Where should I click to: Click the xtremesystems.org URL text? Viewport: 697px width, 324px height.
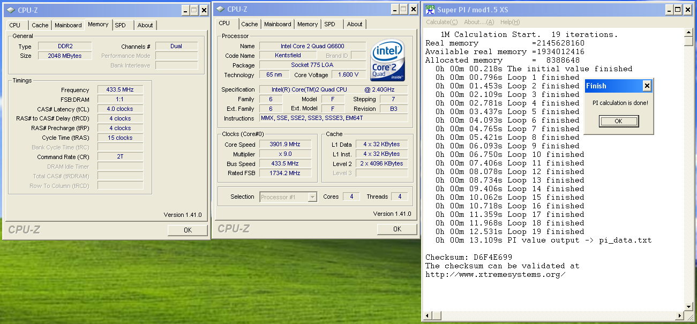click(x=496, y=275)
